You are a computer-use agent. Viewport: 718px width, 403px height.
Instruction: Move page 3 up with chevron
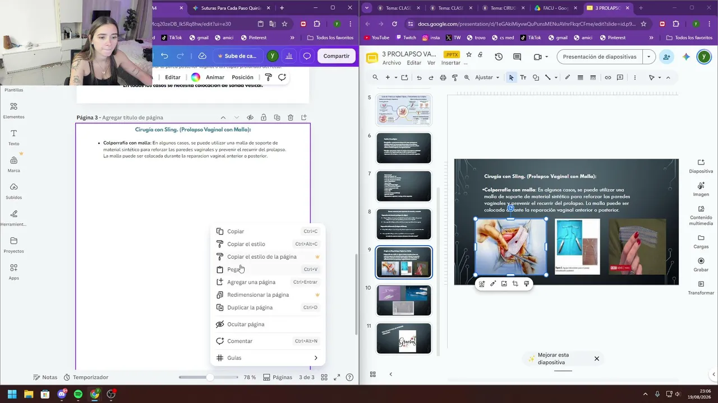223,118
